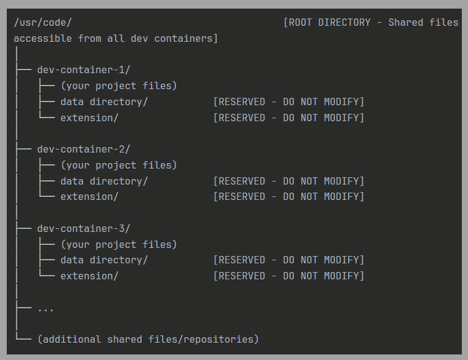Click extension/ inside dev-container-2
This screenshot has height=360, width=468.
89,197
